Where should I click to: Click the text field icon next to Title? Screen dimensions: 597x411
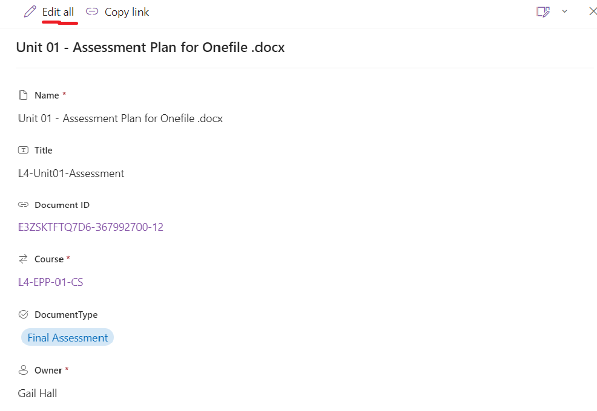click(x=24, y=150)
